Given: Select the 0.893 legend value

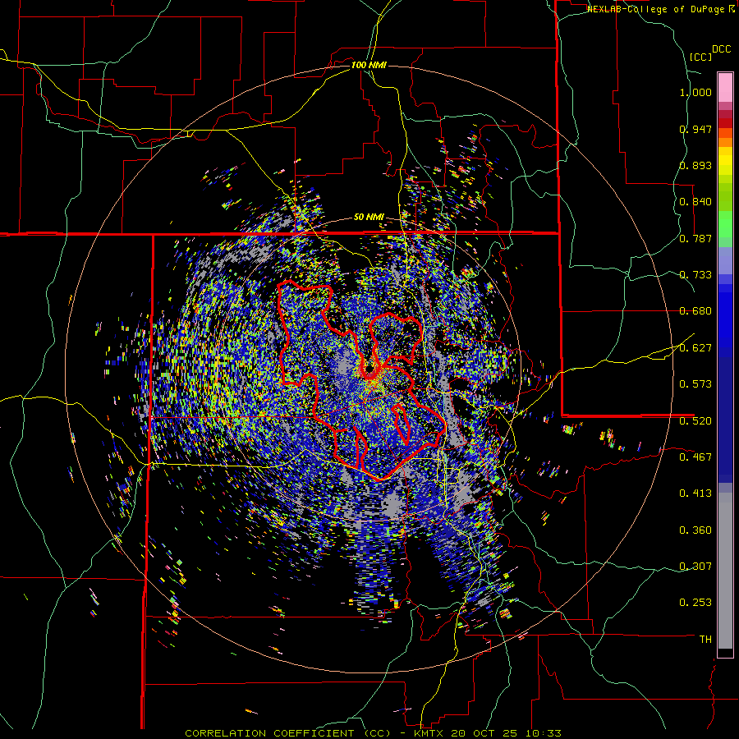Looking at the screenshot, I should (x=695, y=165).
